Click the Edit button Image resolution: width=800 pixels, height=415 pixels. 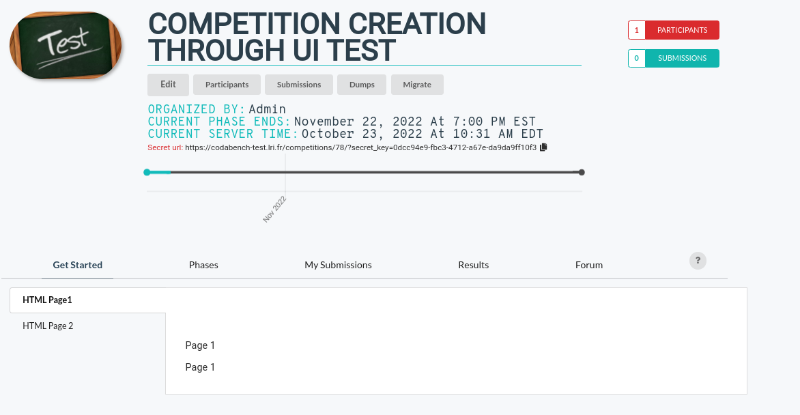pyautogui.click(x=168, y=84)
